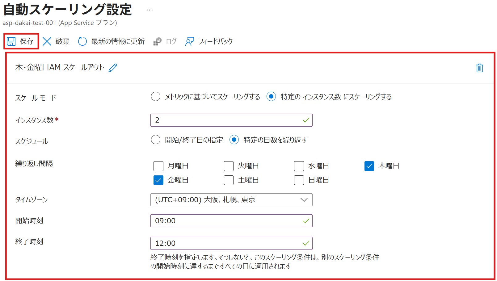The width and height of the screenshot is (497, 281).
Task: Edit condition name with pencil icon
Action: click(113, 68)
